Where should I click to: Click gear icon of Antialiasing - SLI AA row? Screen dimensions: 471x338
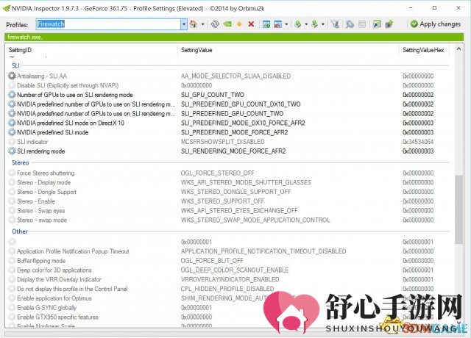pyautogui.click(x=12, y=76)
